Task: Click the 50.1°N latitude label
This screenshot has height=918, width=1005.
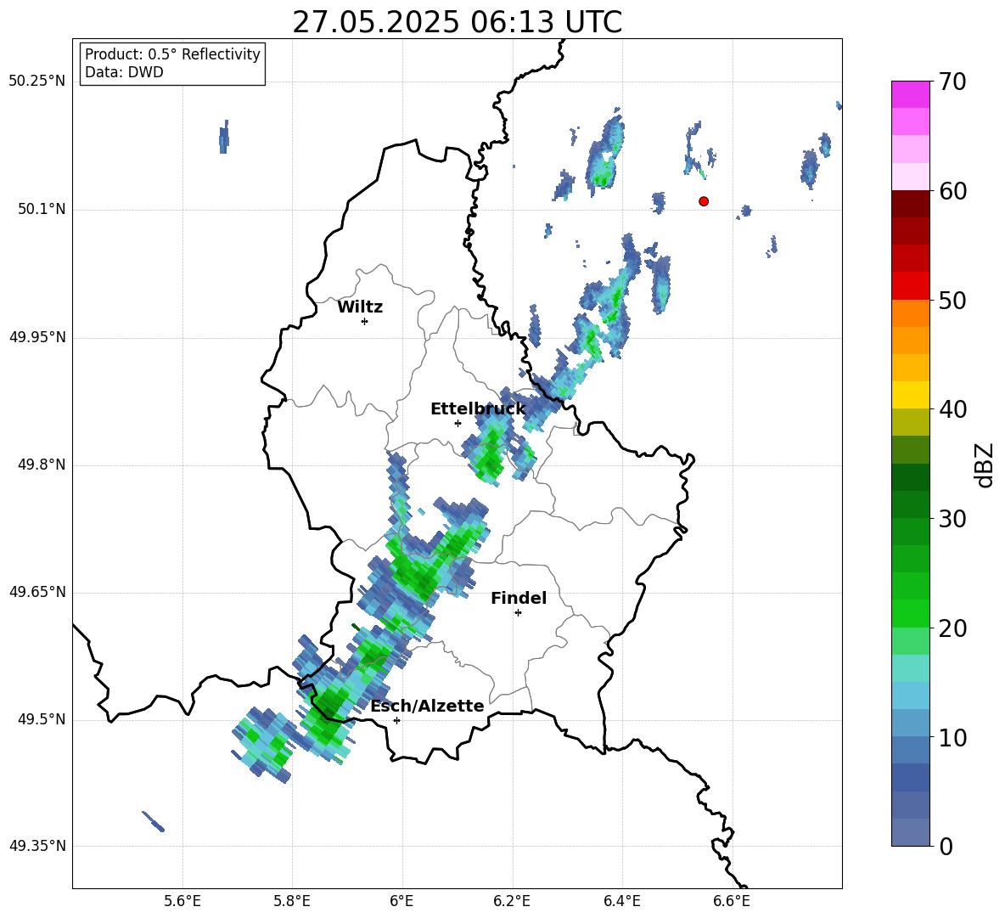Action: (x=42, y=209)
